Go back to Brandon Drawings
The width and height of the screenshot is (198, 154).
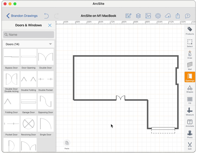click(22, 16)
